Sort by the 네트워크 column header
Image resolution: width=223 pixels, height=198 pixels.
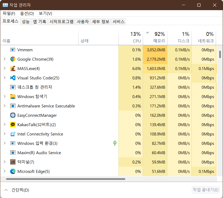click(204, 38)
